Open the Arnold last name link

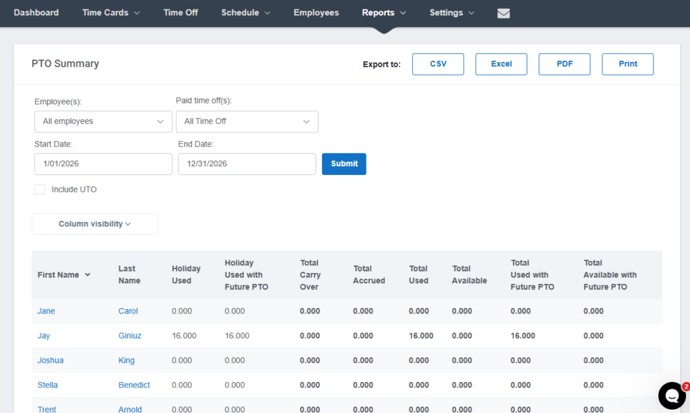point(130,409)
